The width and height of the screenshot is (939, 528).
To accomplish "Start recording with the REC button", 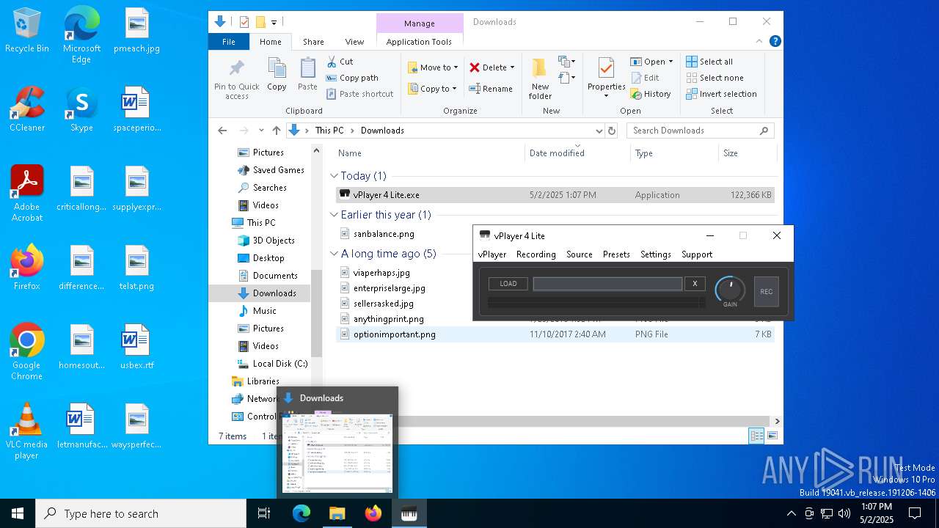I will 766,291.
